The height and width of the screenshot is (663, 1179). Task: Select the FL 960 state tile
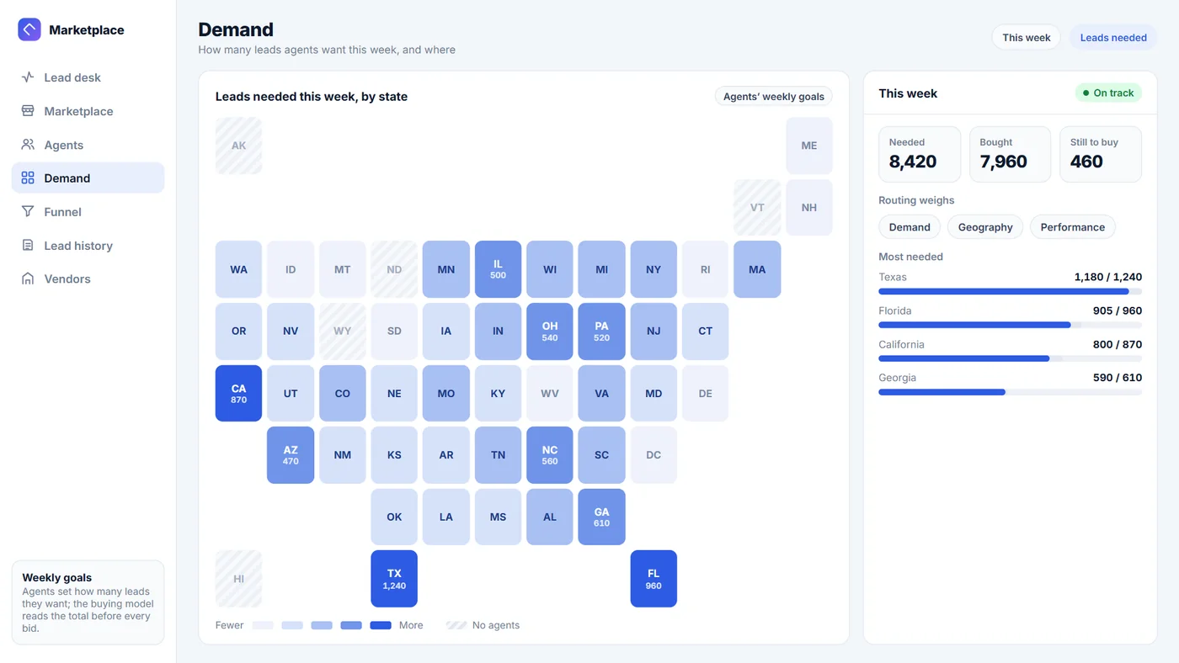pos(654,579)
